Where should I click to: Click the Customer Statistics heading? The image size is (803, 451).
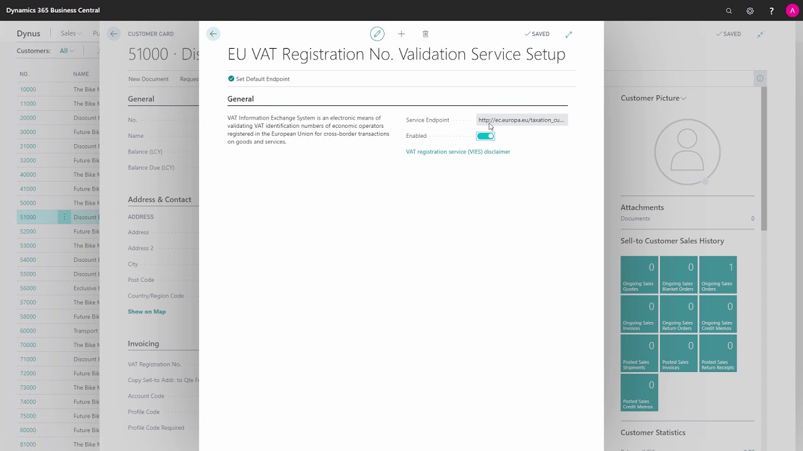pos(653,433)
